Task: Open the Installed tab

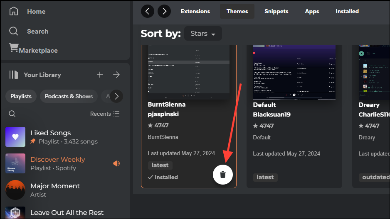Action: 347,12
